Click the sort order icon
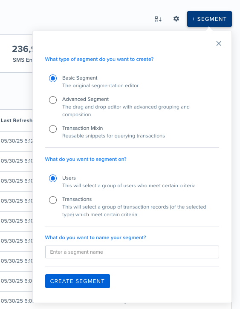 click(x=158, y=19)
